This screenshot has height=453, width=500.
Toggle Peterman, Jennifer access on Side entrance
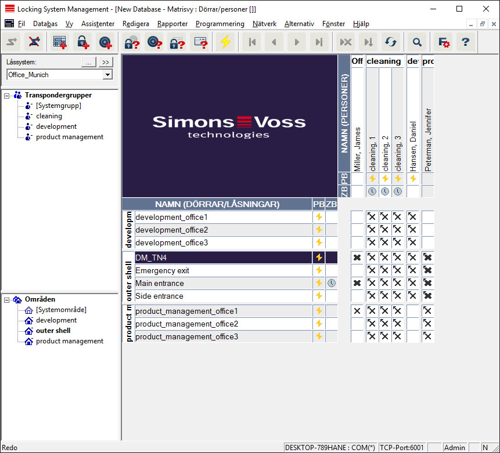(x=427, y=296)
